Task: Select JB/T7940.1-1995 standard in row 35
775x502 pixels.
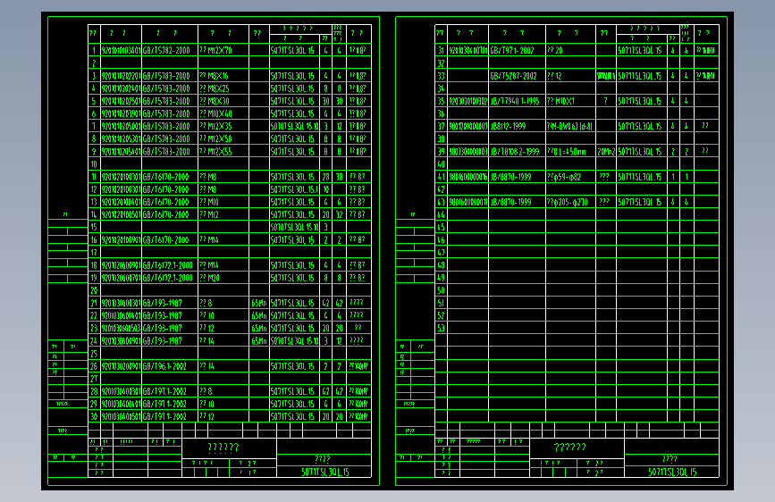Action: pyautogui.click(x=517, y=101)
